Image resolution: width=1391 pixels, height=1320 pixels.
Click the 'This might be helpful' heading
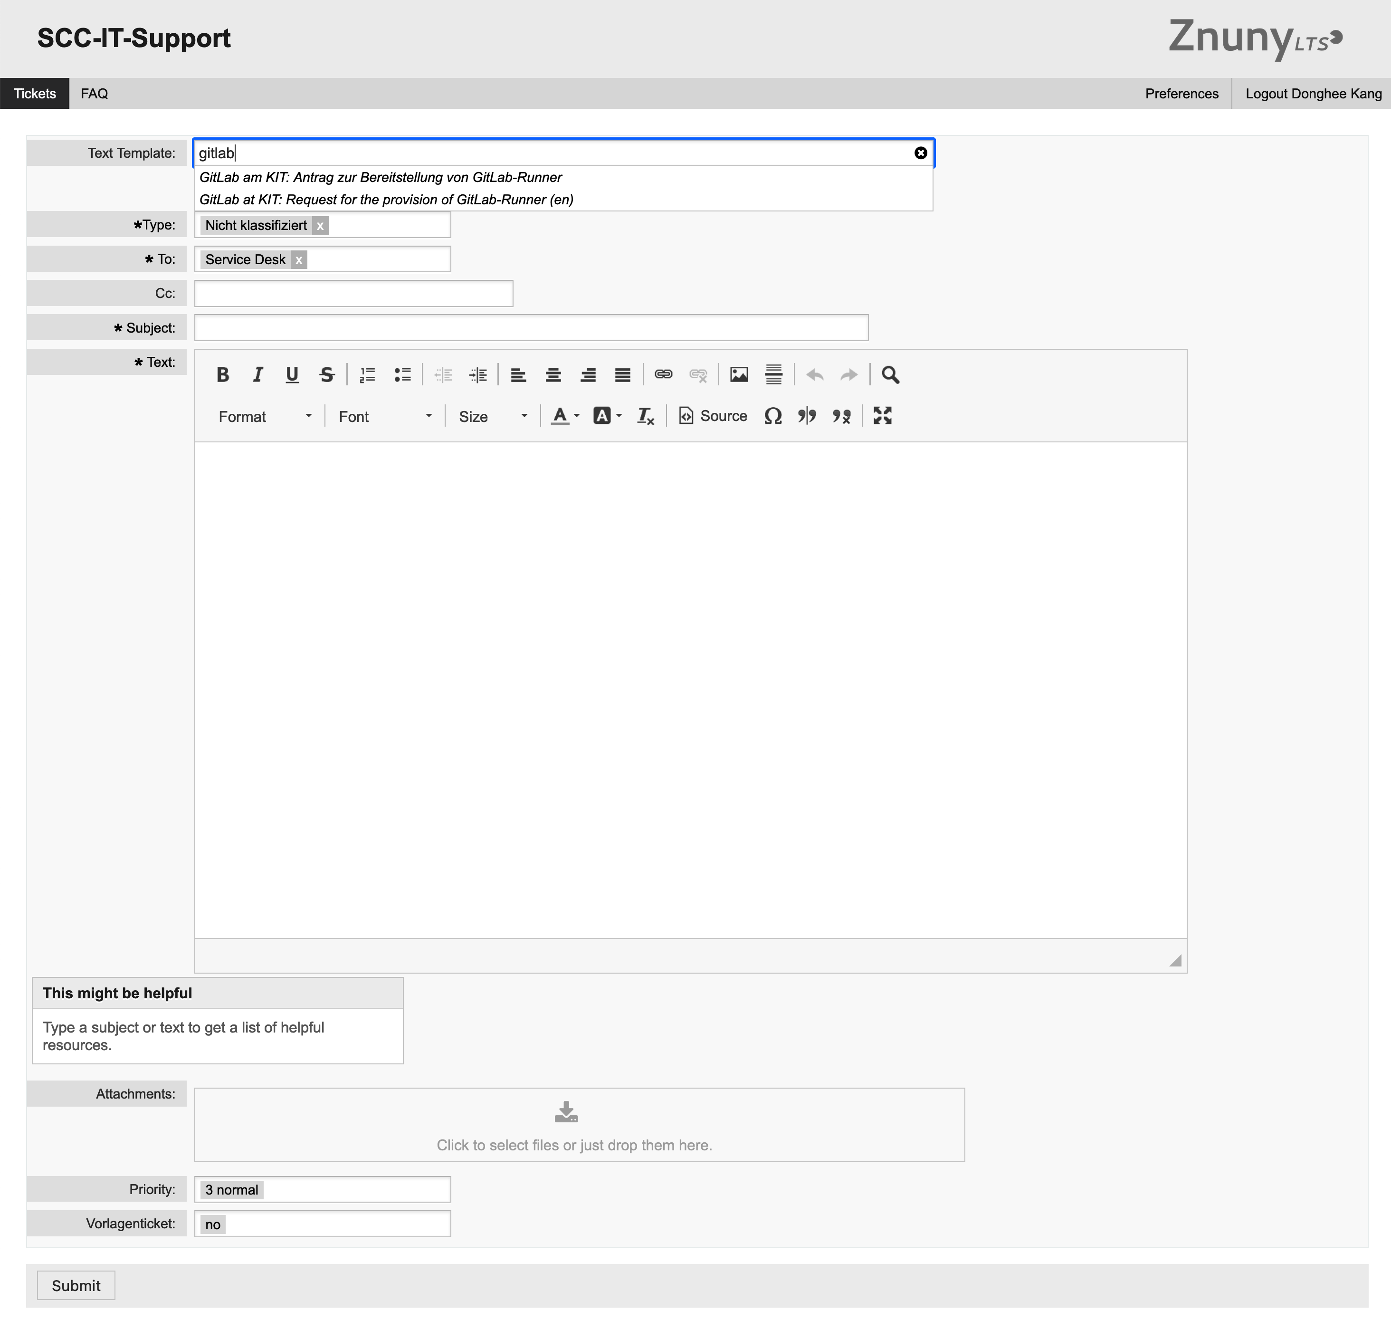click(117, 993)
